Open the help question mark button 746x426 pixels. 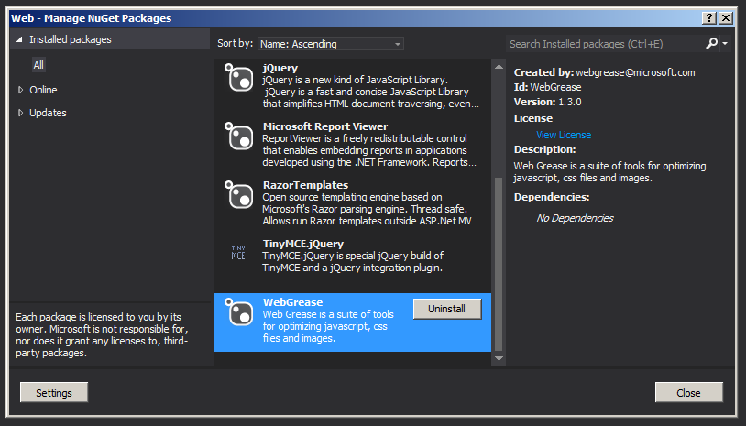709,18
